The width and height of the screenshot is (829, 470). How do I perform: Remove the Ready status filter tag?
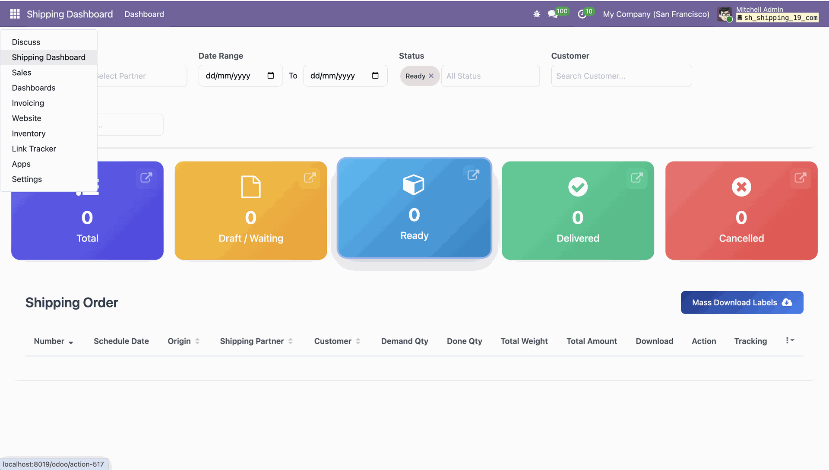point(431,76)
